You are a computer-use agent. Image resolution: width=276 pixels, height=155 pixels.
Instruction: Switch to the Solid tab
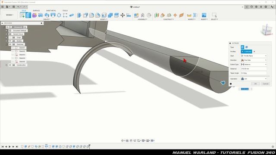tap(24, 10)
